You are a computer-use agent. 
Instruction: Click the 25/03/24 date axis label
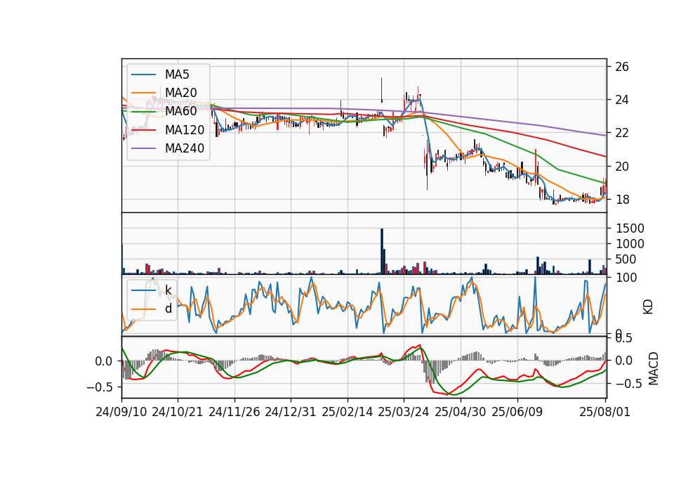(403, 412)
